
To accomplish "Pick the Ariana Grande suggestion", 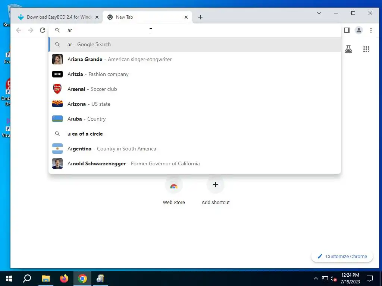I will point(195,59).
